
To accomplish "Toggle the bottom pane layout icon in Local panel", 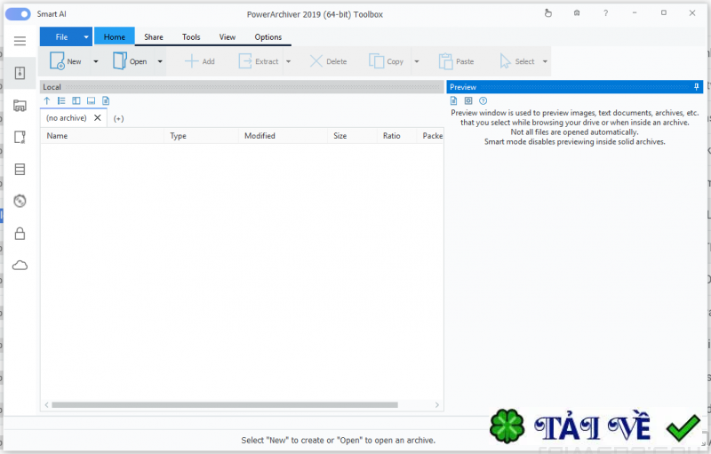I will pos(92,100).
